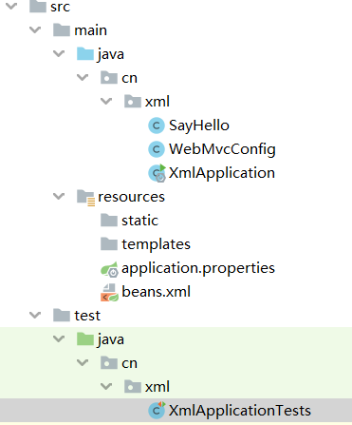Click the WebMvcConfig class icon
Screen dimensions: 352x425
(157, 149)
